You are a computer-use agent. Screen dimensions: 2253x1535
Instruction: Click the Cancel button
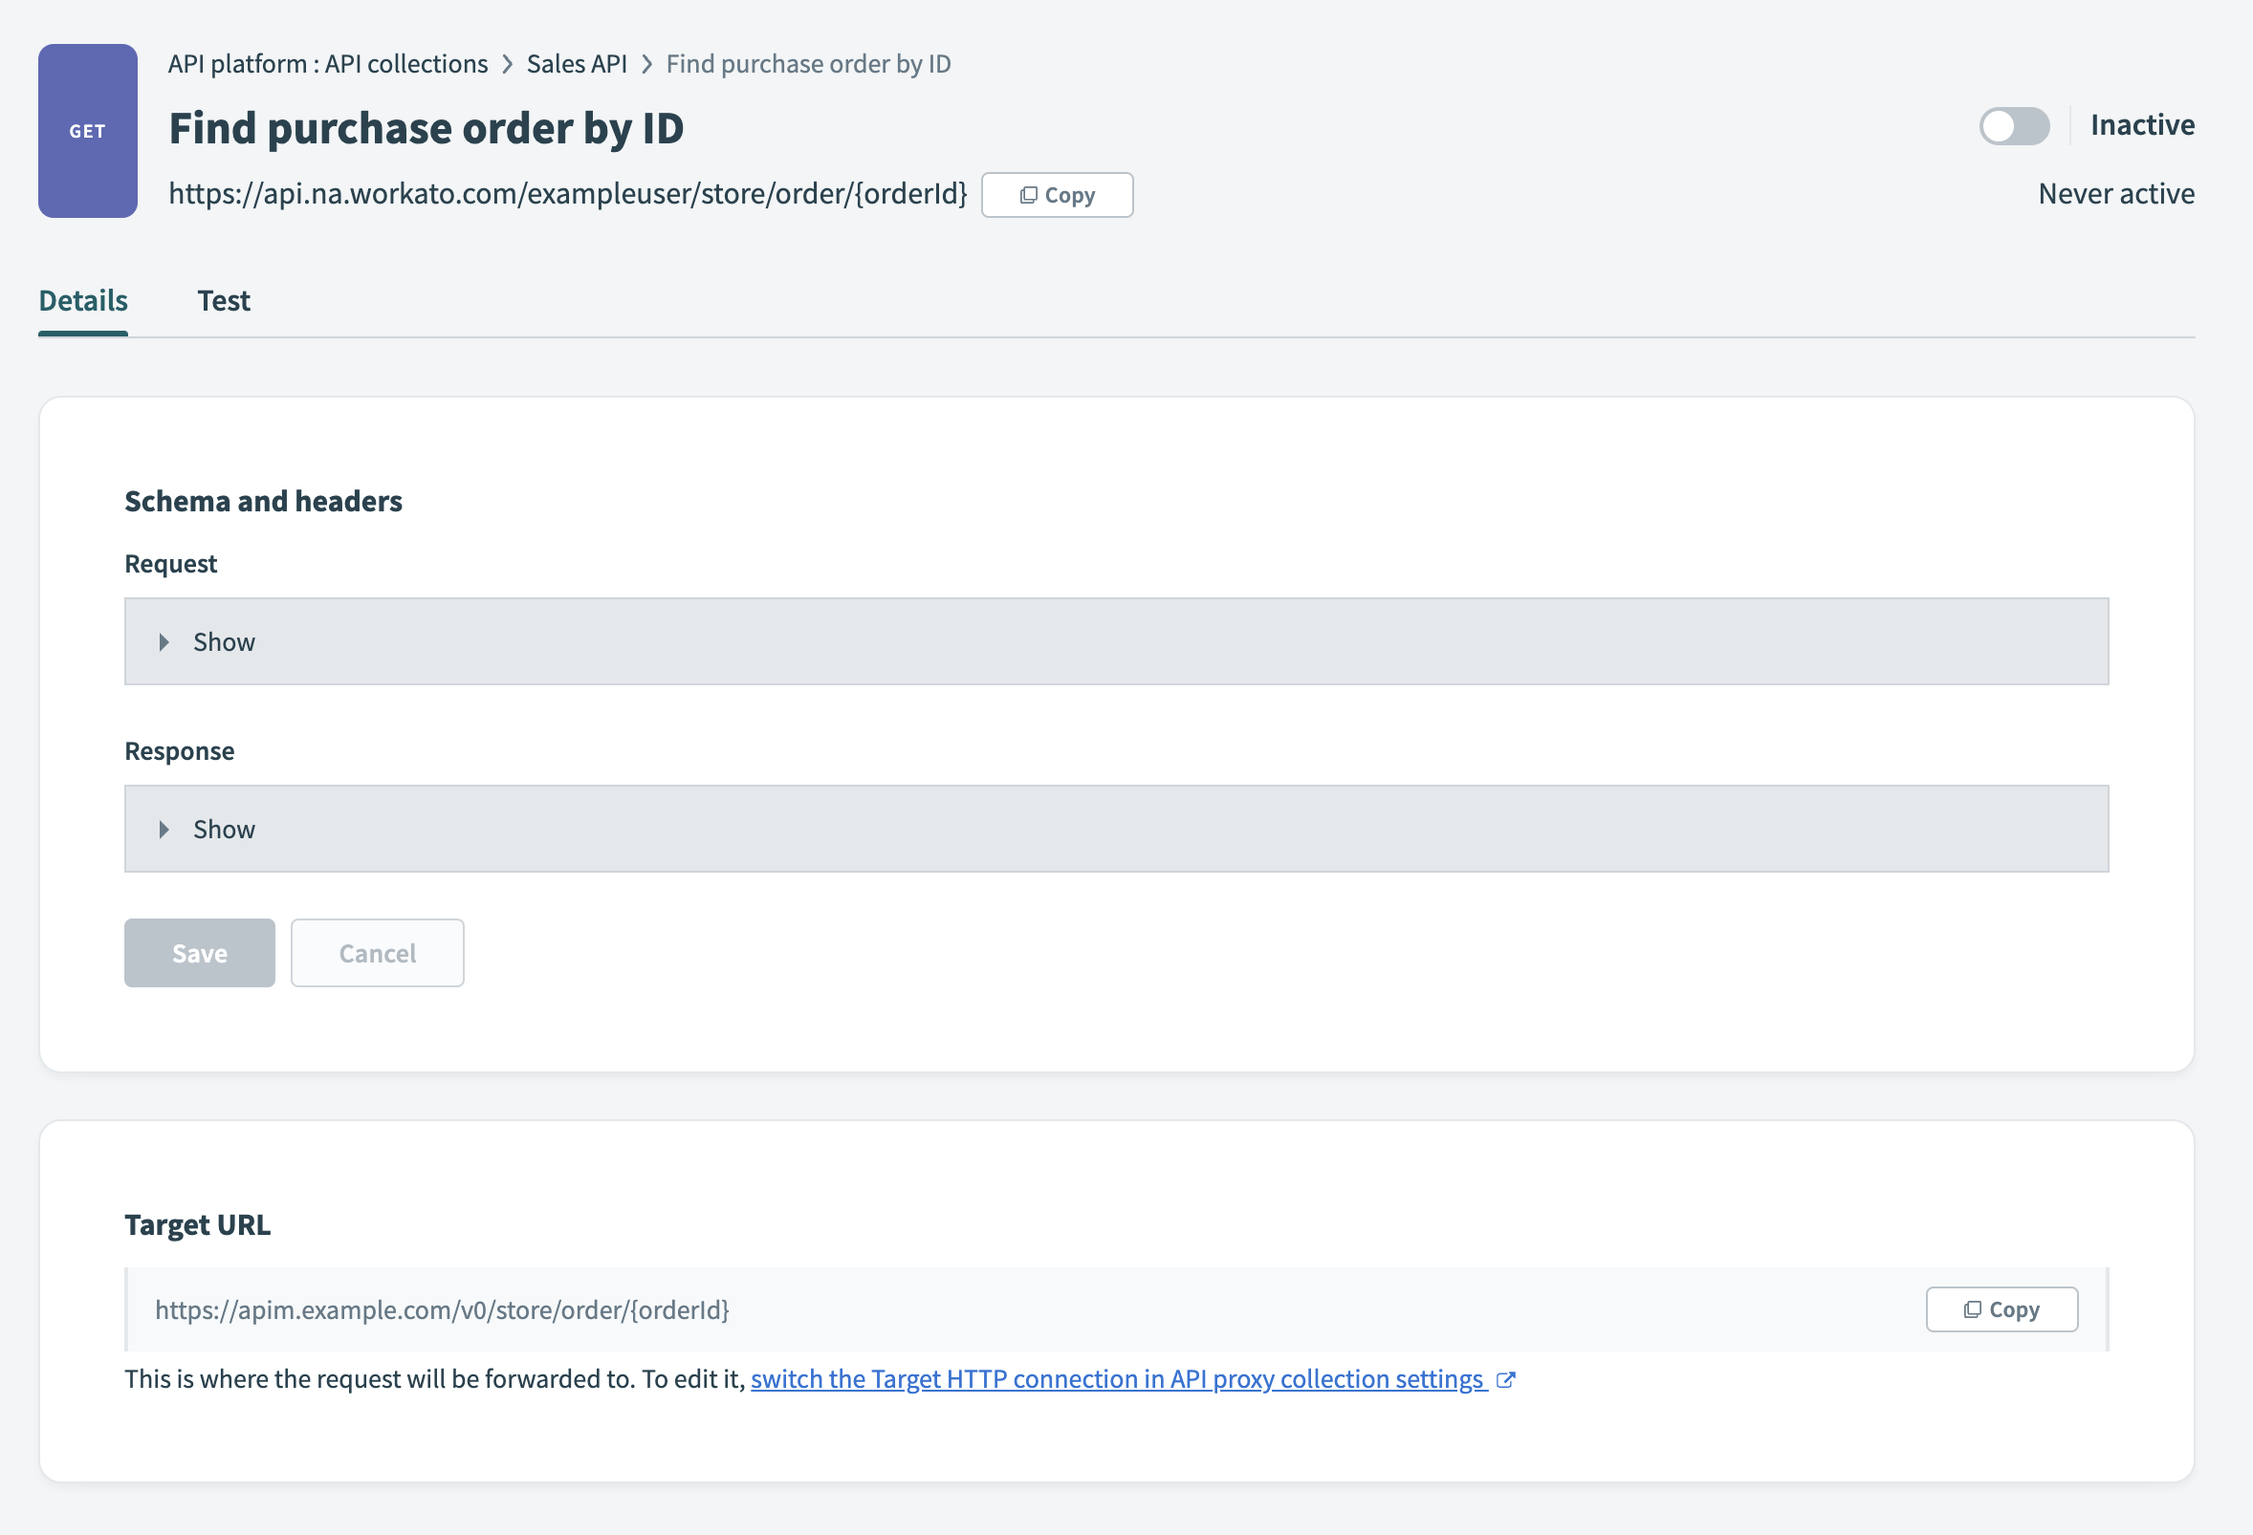pos(375,951)
